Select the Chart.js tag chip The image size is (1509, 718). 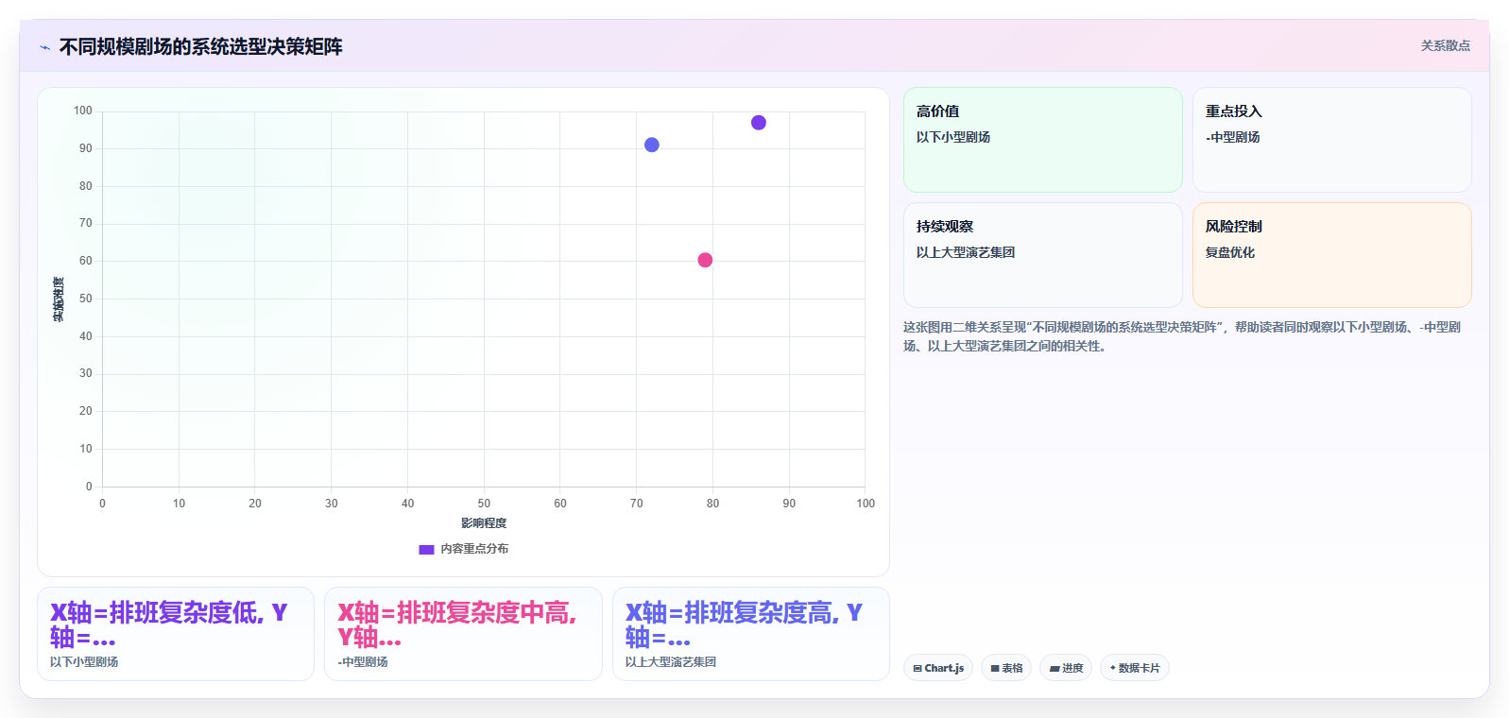coord(938,668)
